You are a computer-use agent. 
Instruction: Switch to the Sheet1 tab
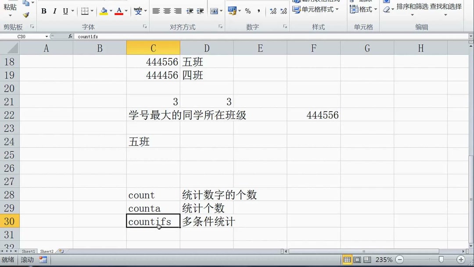[28, 251]
